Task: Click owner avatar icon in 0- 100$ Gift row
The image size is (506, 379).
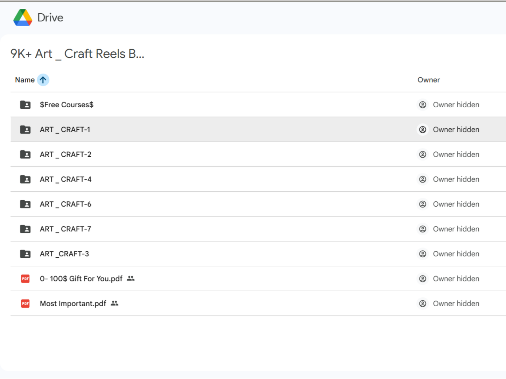Action: pos(423,279)
